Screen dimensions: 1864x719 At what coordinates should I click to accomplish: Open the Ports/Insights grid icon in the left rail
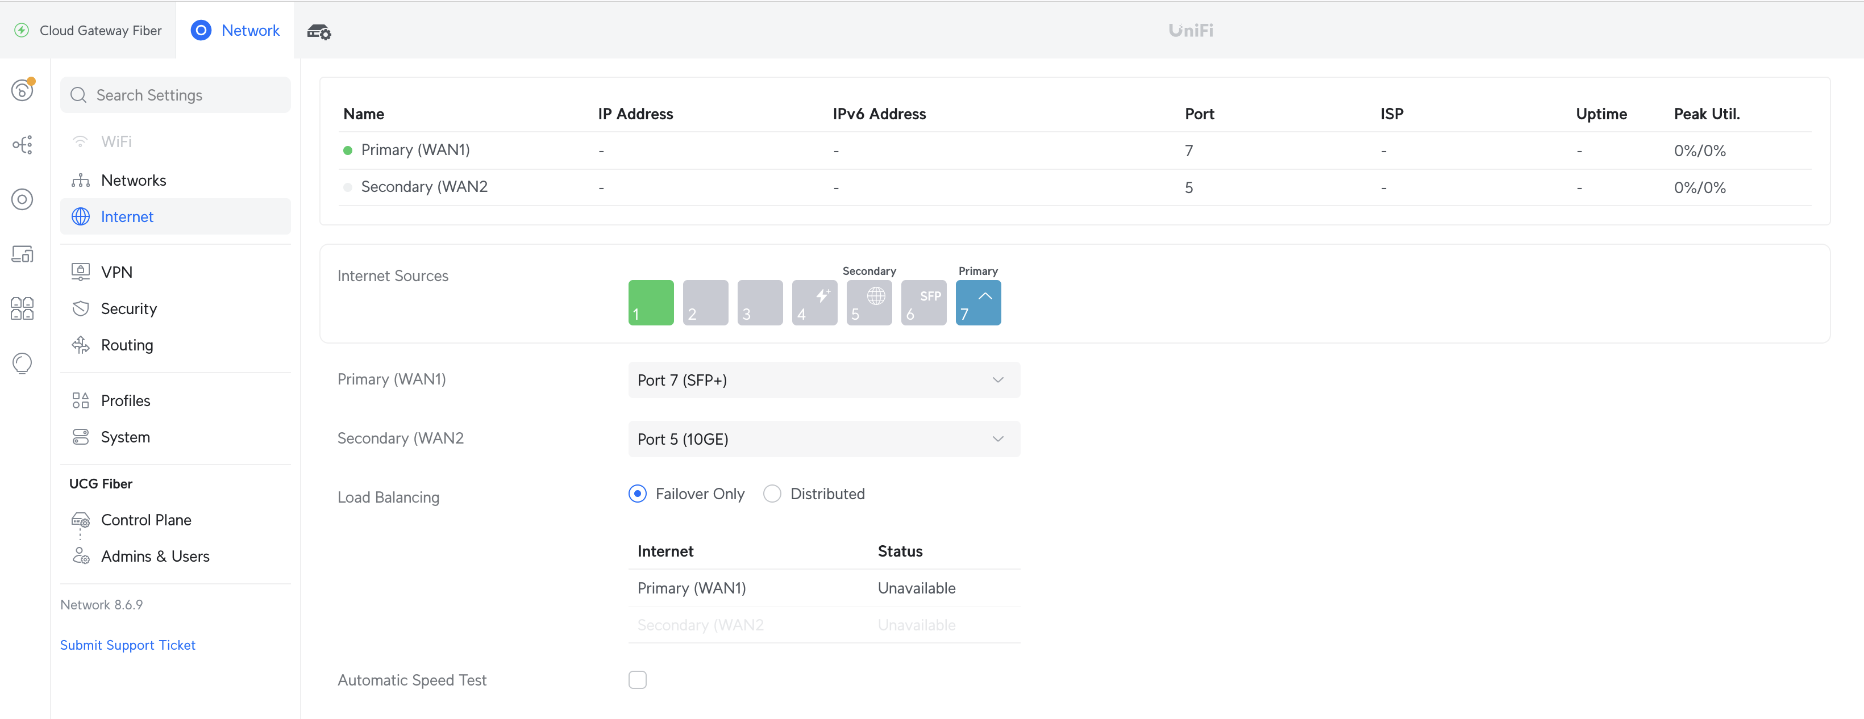click(22, 308)
